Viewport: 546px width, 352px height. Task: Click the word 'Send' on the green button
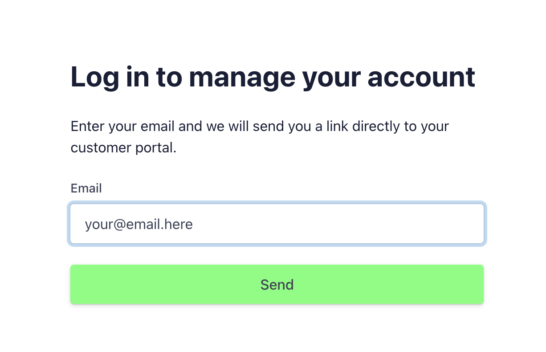[277, 284]
